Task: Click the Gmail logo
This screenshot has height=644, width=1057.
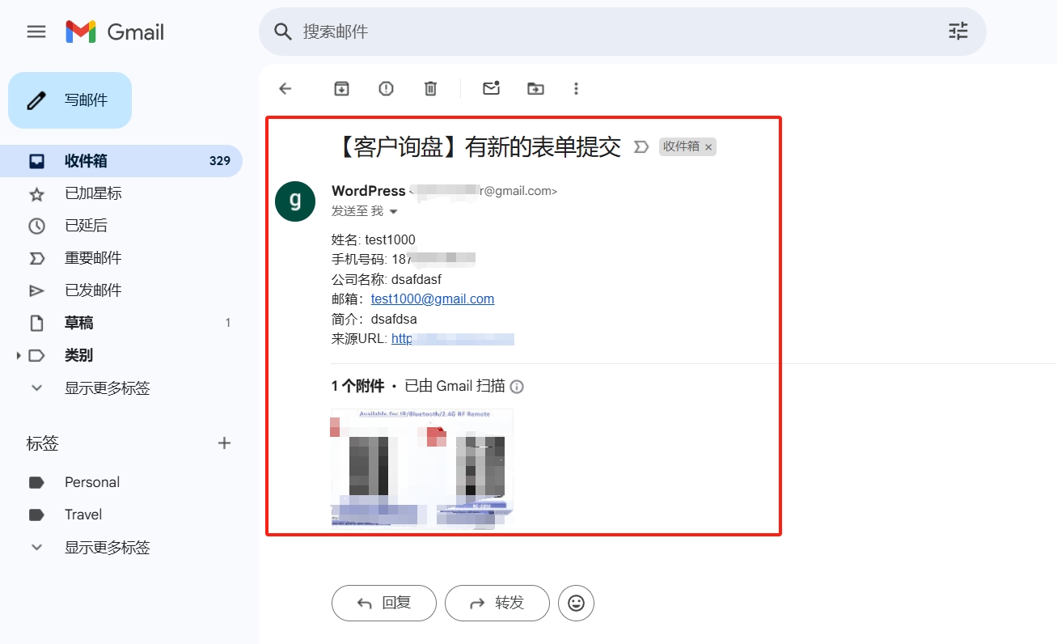Action: point(115,32)
